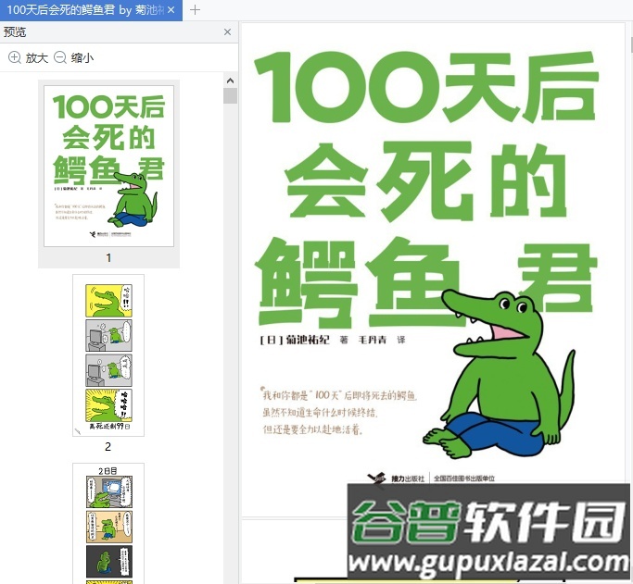
Task: Click the thumbnail panel scrollbar handle
Action: pos(230,96)
